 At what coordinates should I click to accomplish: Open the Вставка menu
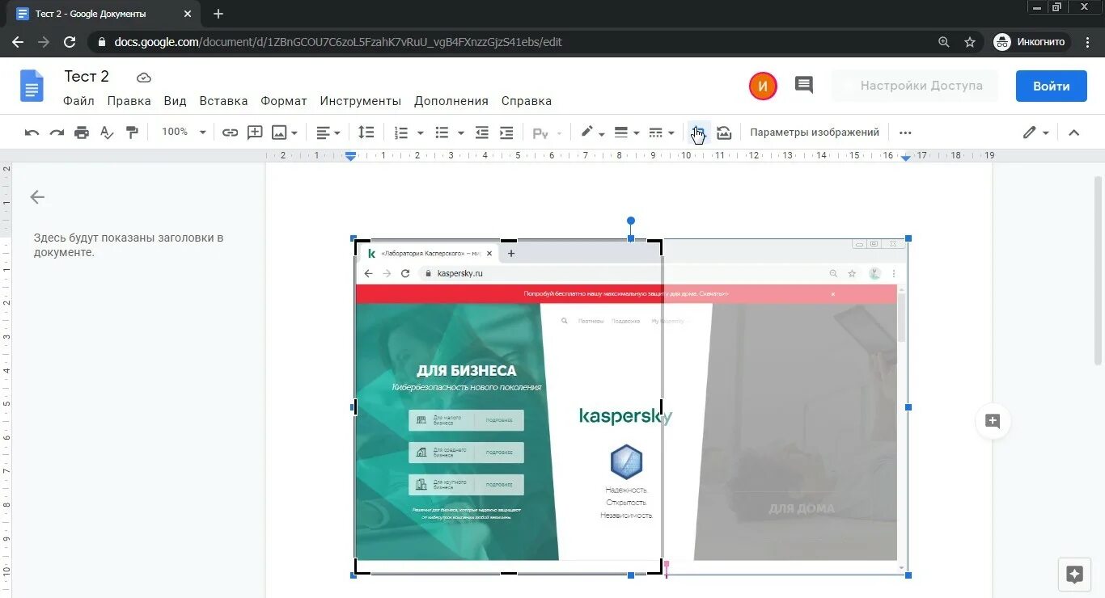[x=223, y=101]
